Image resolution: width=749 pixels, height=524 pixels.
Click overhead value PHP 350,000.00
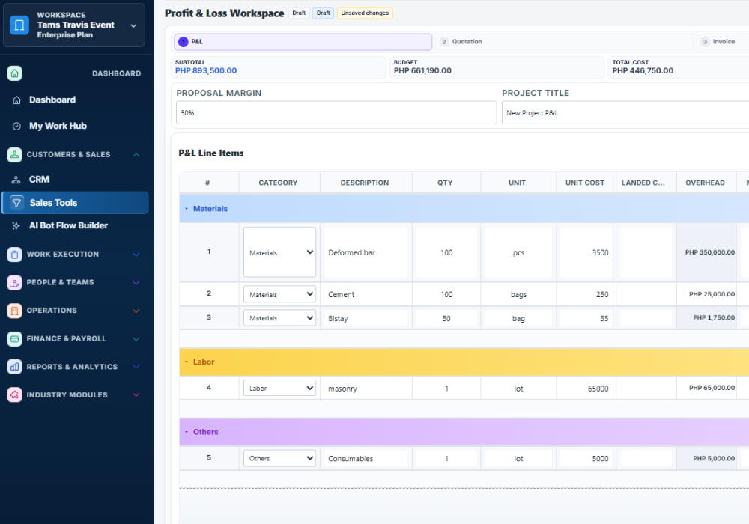coord(710,252)
